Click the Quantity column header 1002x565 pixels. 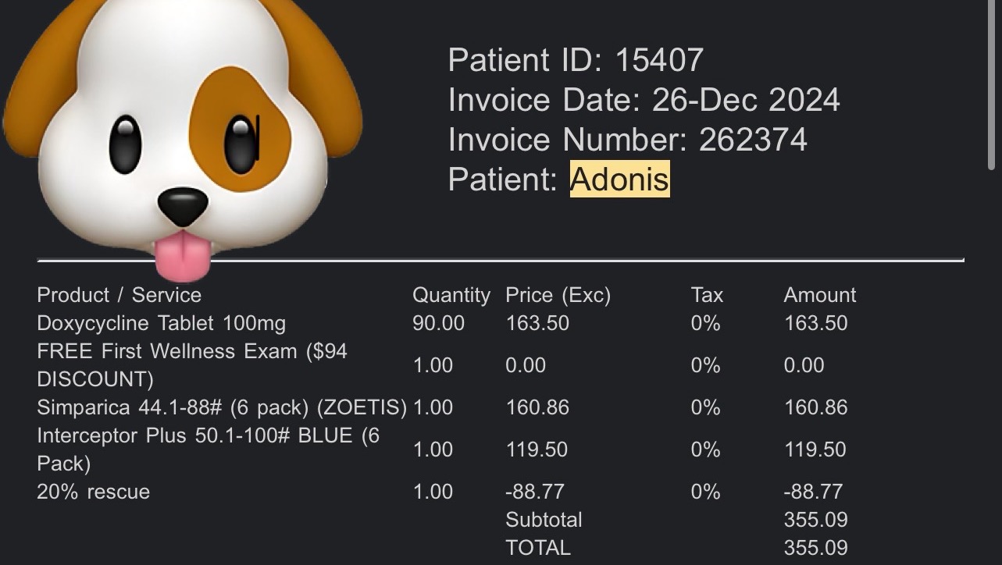[451, 295]
